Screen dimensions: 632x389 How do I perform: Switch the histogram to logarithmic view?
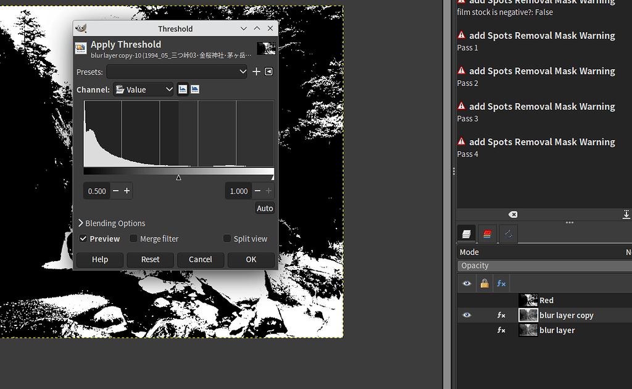[195, 90]
